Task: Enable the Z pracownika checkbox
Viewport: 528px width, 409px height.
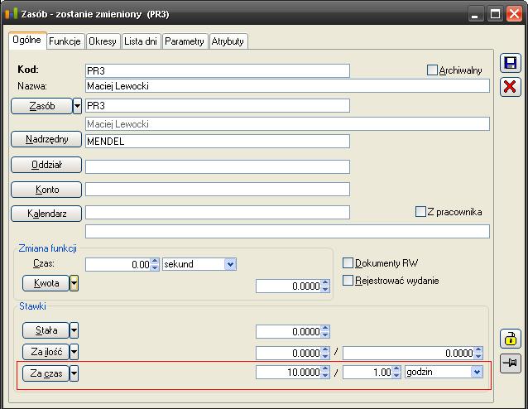Action: pyautogui.click(x=420, y=212)
